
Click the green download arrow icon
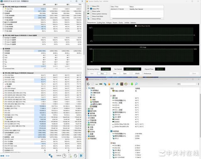point(132,84)
